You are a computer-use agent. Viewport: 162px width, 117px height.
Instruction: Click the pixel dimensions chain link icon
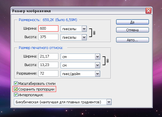point(94,33)
